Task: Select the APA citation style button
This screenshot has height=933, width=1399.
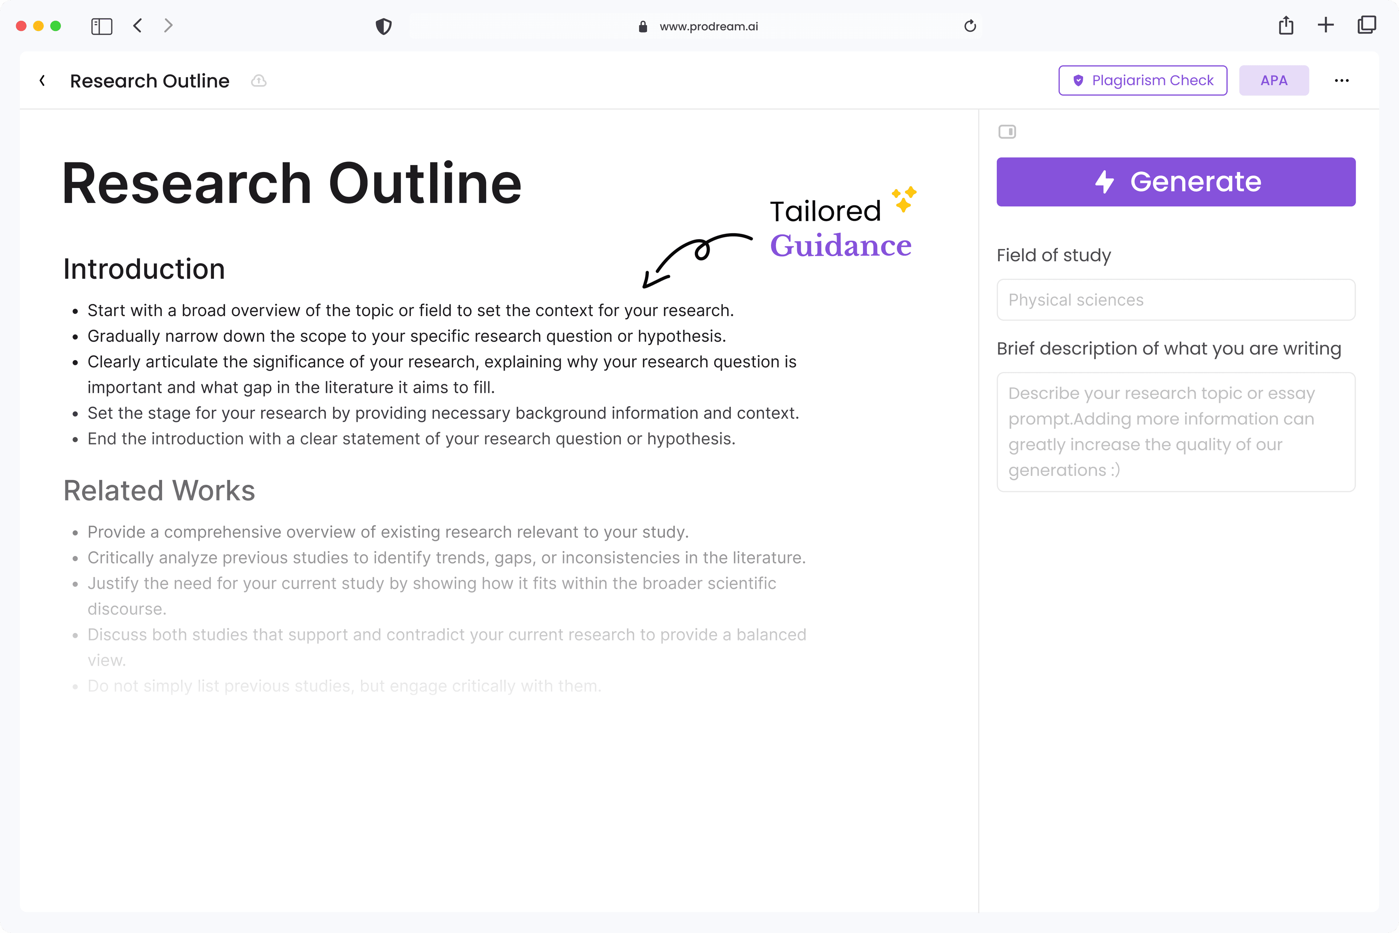Action: coord(1274,80)
